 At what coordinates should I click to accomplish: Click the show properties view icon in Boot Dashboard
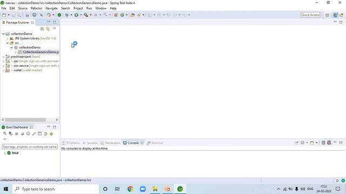(x=39, y=134)
